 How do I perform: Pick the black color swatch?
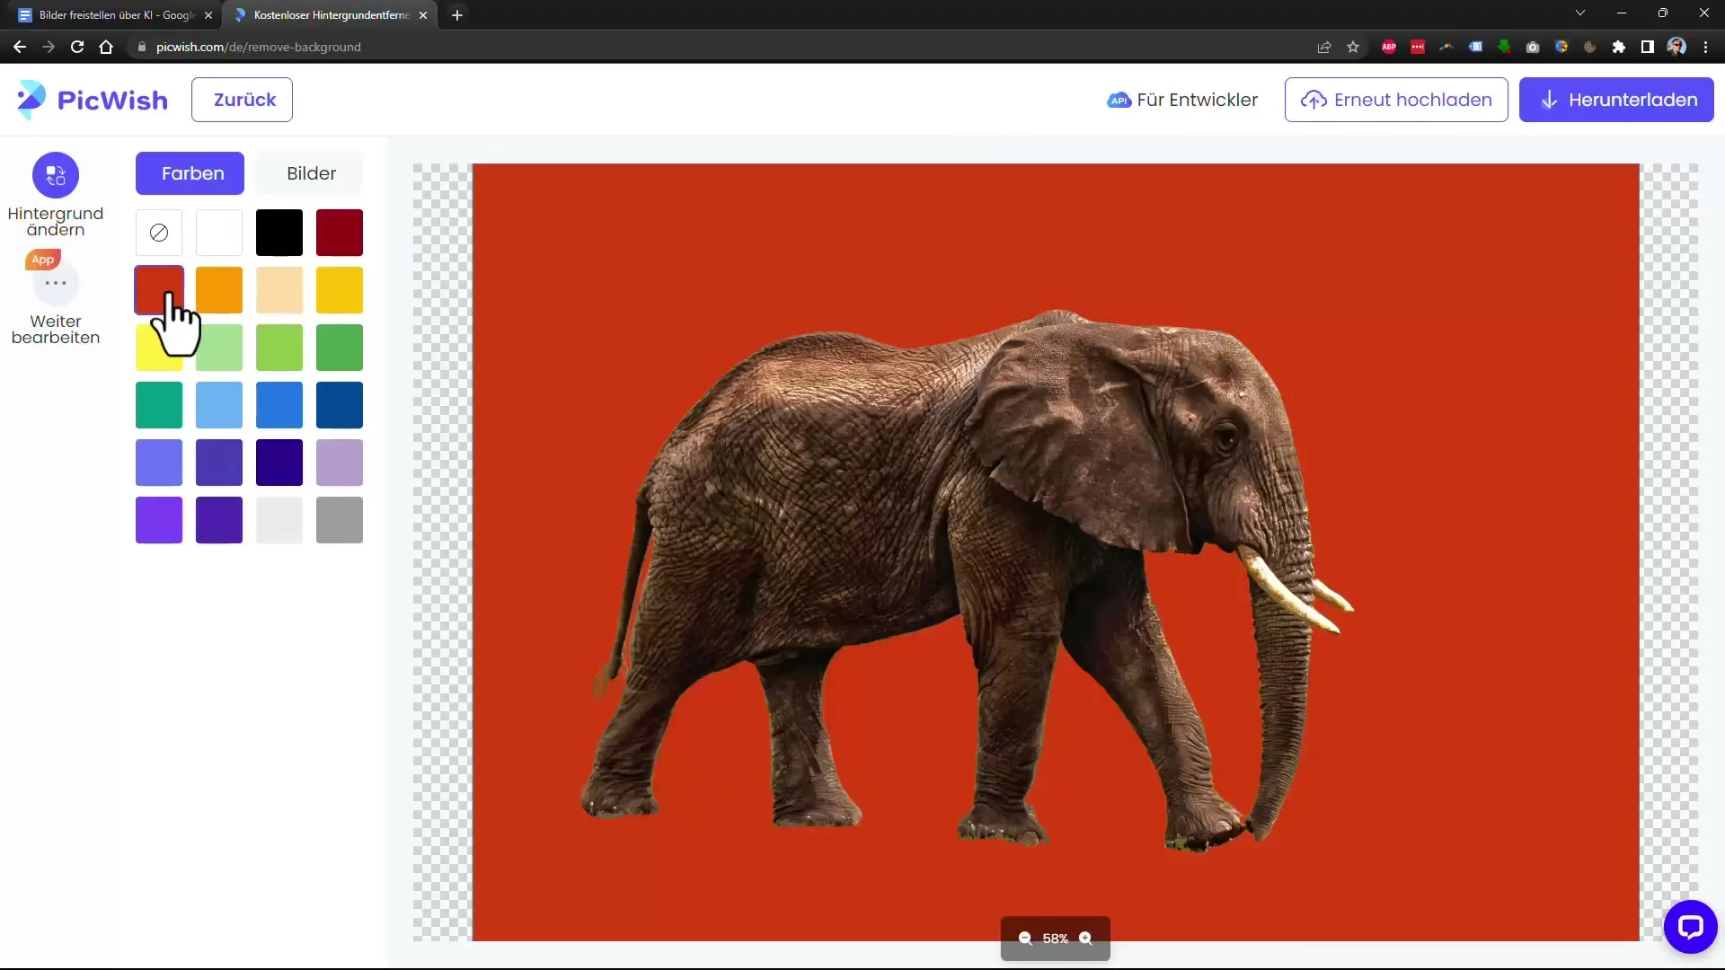pos(279,233)
